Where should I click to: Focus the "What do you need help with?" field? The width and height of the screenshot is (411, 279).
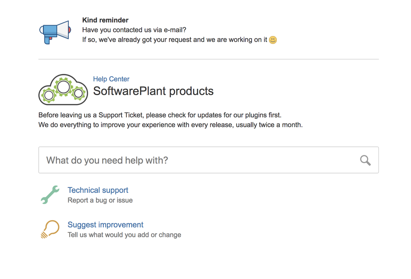point(198,160)
